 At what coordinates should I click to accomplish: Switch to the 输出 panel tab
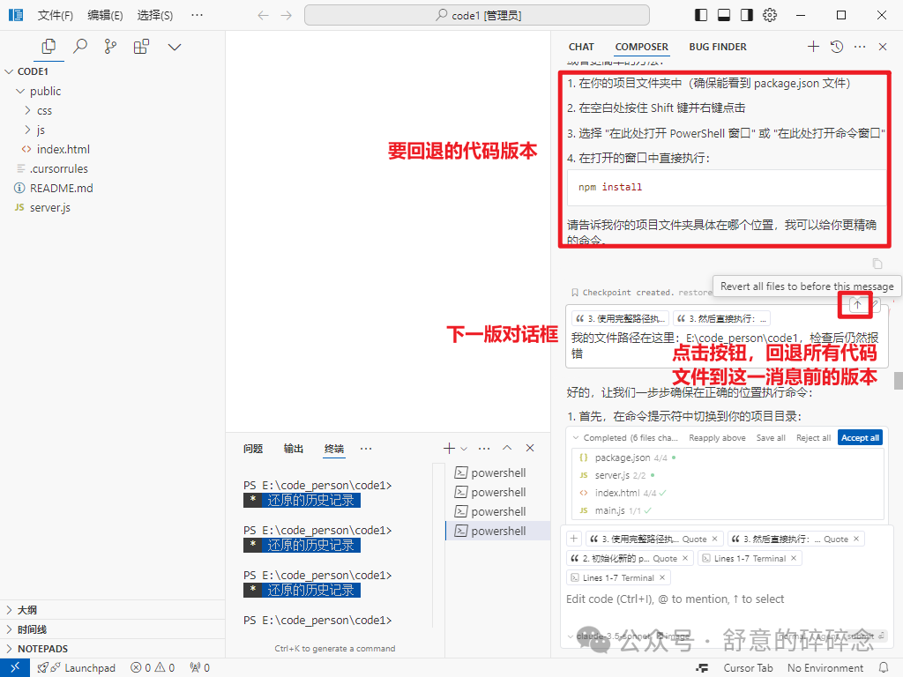coord(293,449)
